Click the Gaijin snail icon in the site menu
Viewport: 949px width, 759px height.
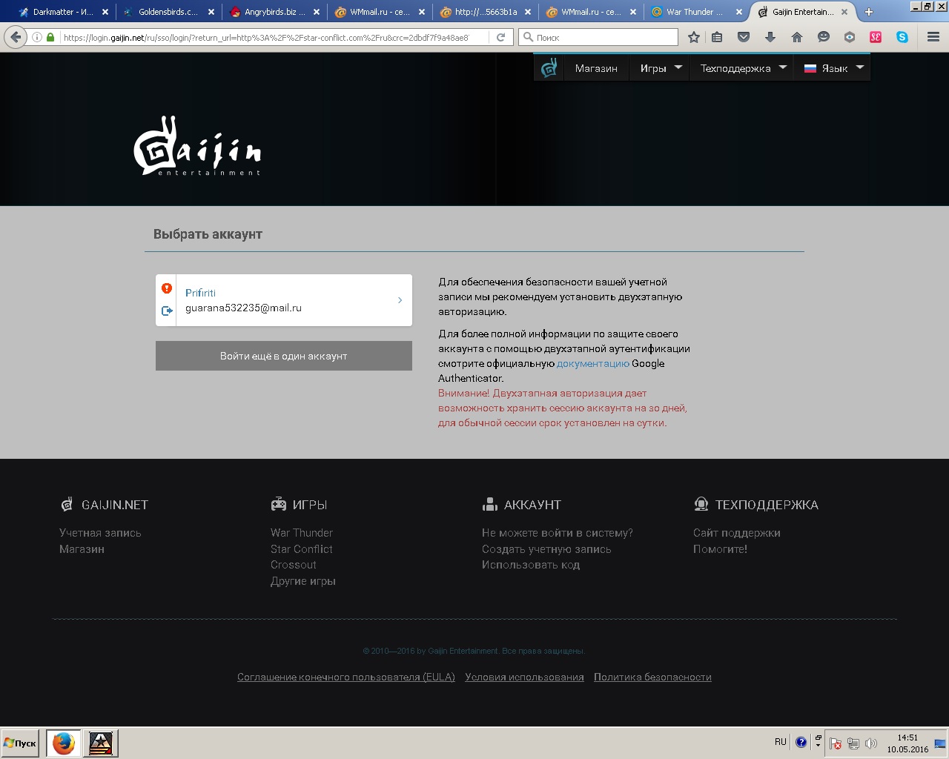click(x=549, y=68)
